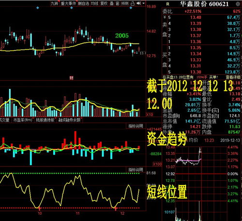Toggle 复权 price adjustment

104,3
